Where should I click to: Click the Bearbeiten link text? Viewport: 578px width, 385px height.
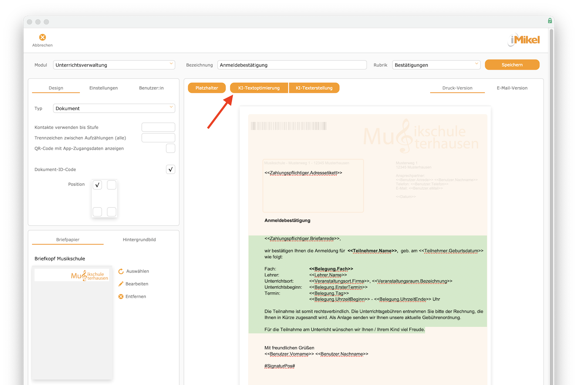(137, 284)
